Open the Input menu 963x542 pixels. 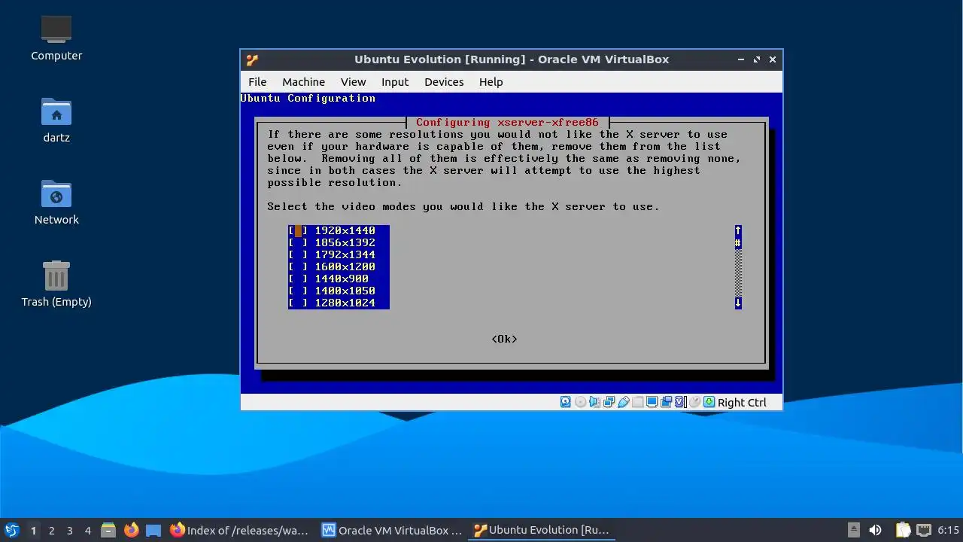click(395, 82)
